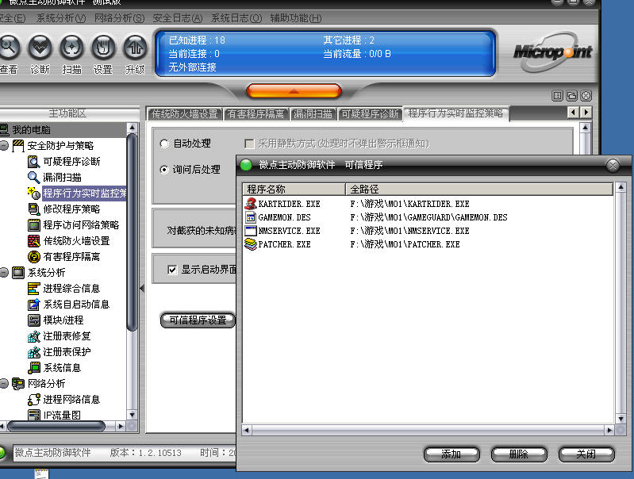
Task: Collapse the sidebar with the splitter arrow
Action: tap(142, 288)
